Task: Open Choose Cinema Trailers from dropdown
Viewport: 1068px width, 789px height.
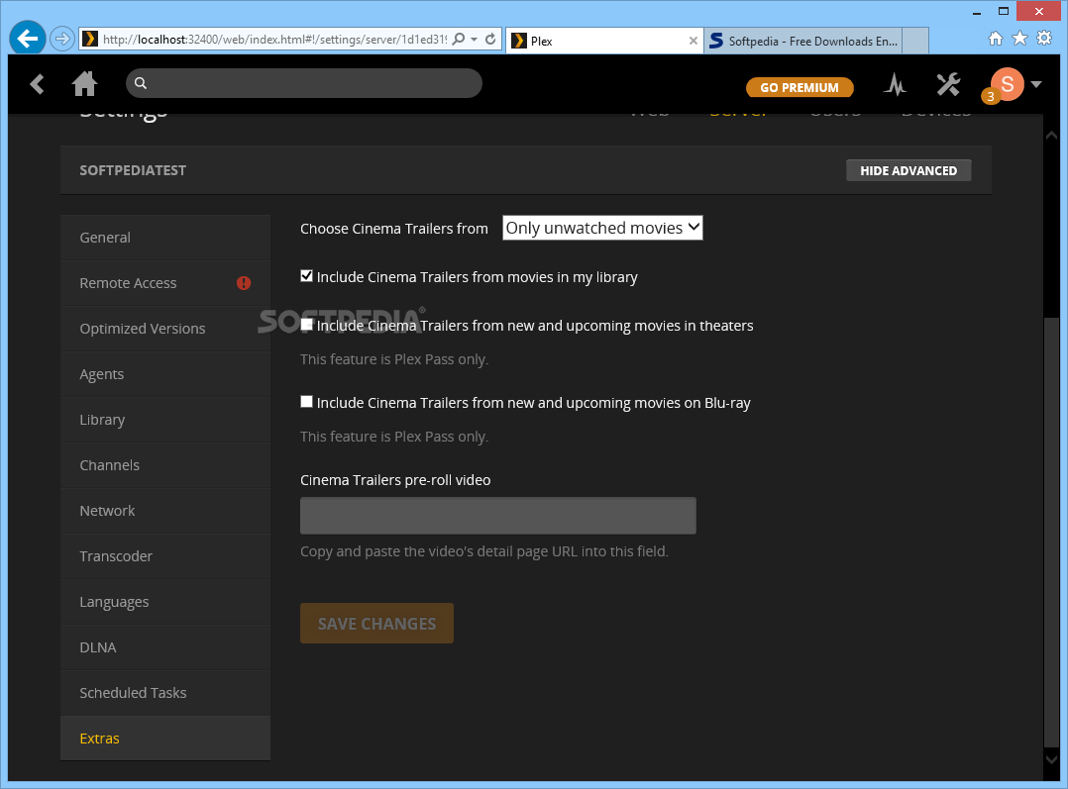Action: (x=602, y=228)
